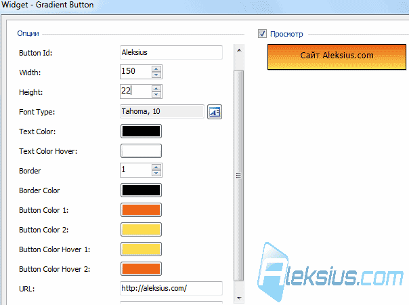
Task: Increase Border value with the up arrow
Action: [x=156, y=167]
